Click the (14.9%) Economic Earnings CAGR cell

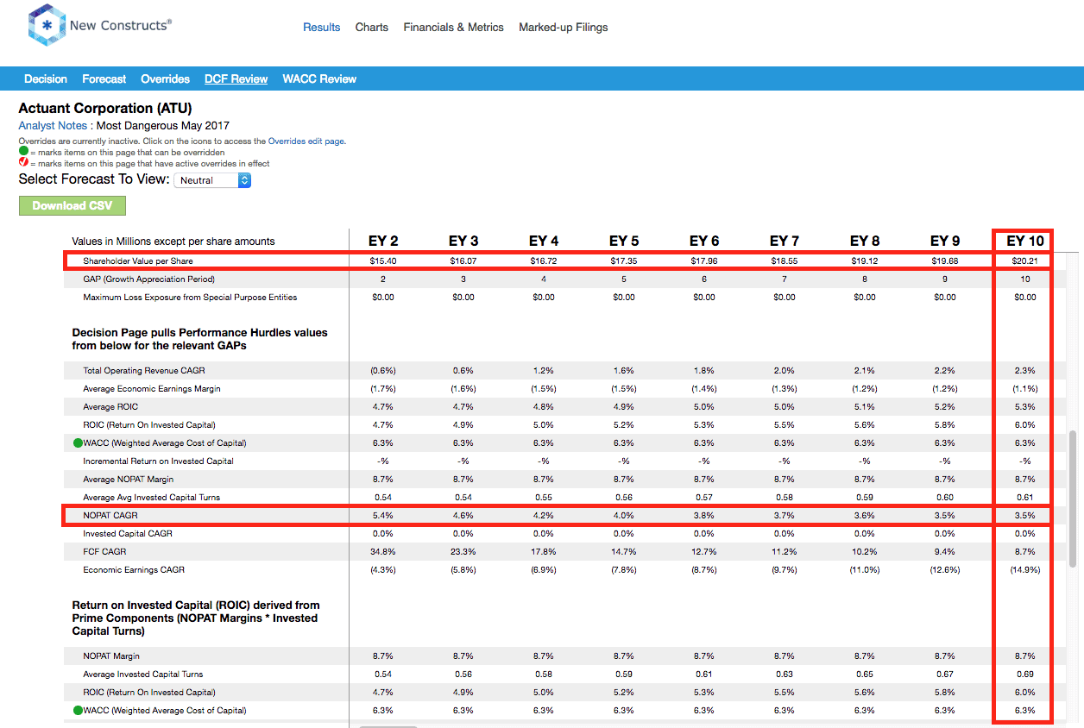1025,570
